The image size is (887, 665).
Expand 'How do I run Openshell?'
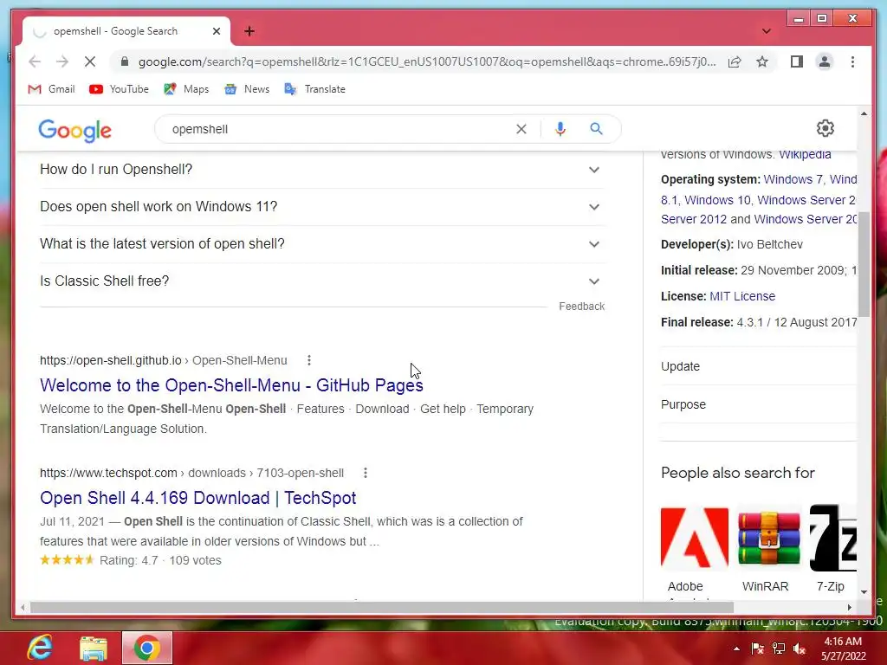322,169
